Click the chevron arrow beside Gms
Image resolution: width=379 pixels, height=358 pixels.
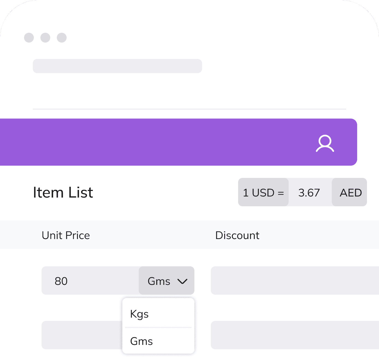pyautogui.click(x=182, y=281)
